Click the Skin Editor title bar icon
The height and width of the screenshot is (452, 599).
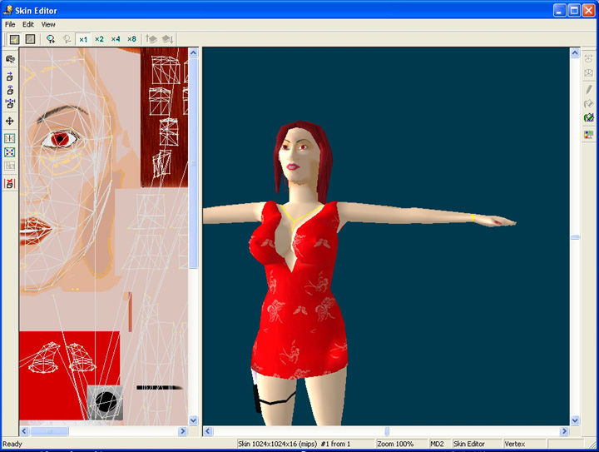[x=7, y=10]
